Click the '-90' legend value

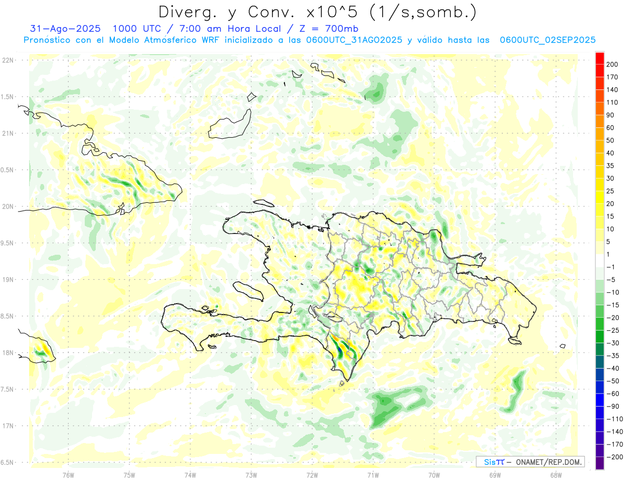point(613,406)
